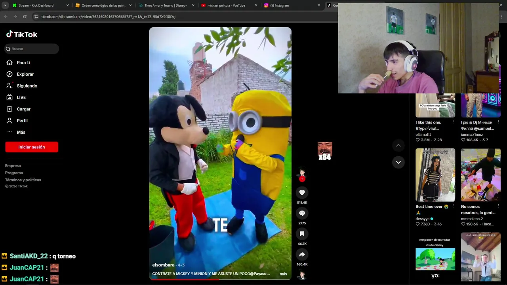Image resolution: width=507 pixels, height=285 pixels.
Task: Click the browser back arrow
Action: (6, 17)
